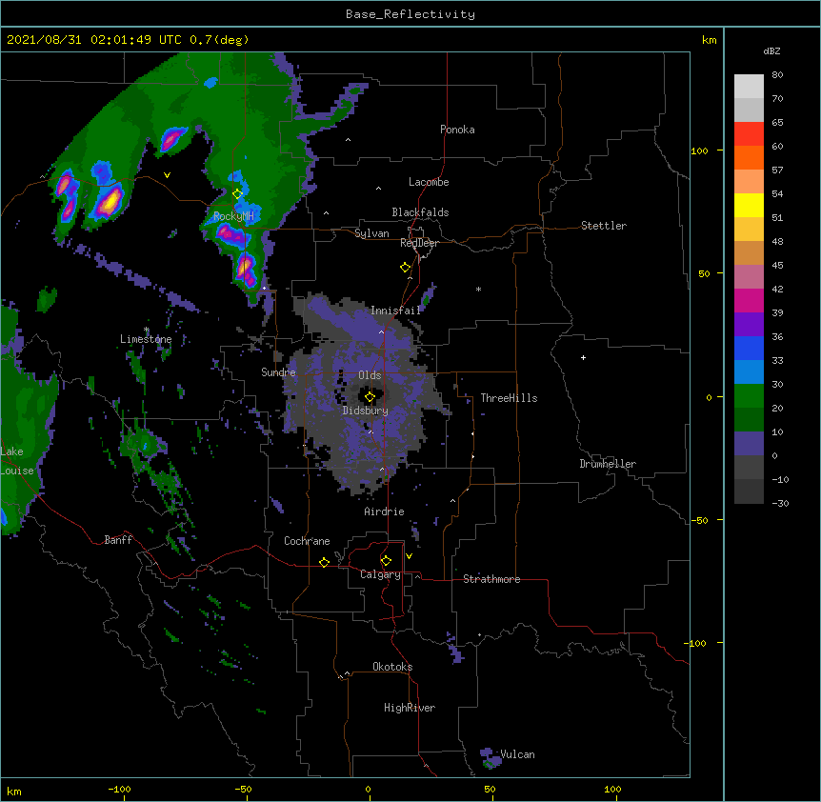Click the -100 tick label on bottom axis
Screen dimensions: 821x802
(x=119, y=789)
